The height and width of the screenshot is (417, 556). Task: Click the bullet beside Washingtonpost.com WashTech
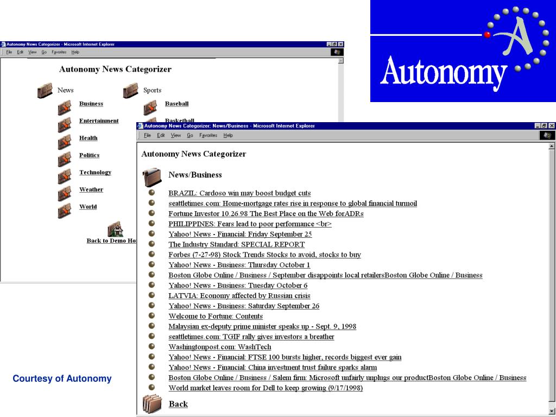tap(152, 346)
